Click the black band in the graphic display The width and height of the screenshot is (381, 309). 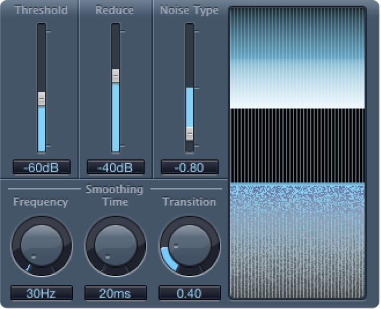[x=297, y=145]
